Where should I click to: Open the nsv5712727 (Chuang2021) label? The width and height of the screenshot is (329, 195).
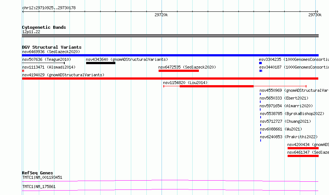[285, 121]
